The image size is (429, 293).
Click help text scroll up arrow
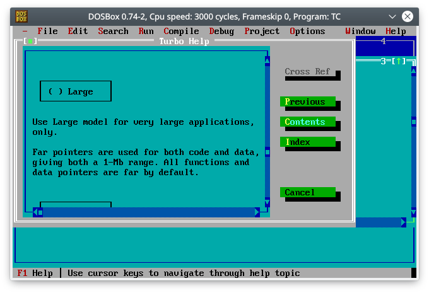[x=267, y=61]
